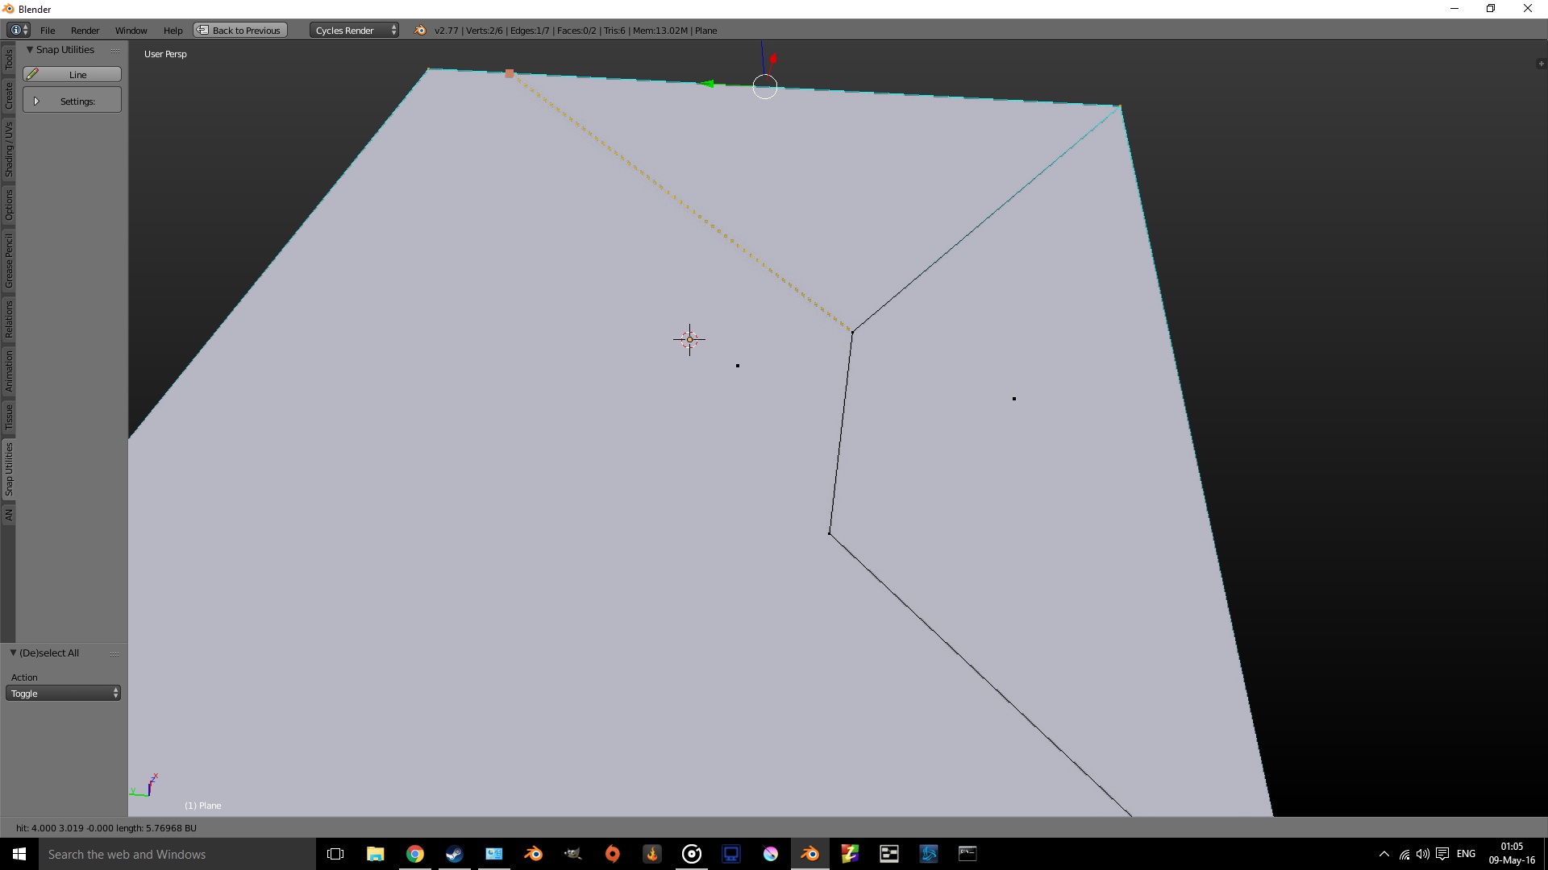Open the first Blender taskbar icon
The image size is (1548, 870).
[x=533, y=854]
